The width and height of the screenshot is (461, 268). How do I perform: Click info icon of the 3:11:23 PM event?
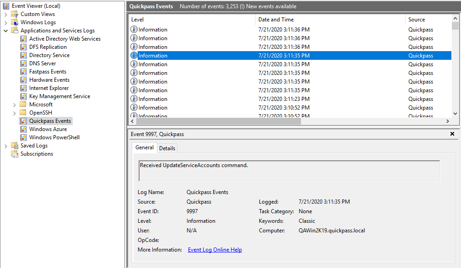point(134,99)
